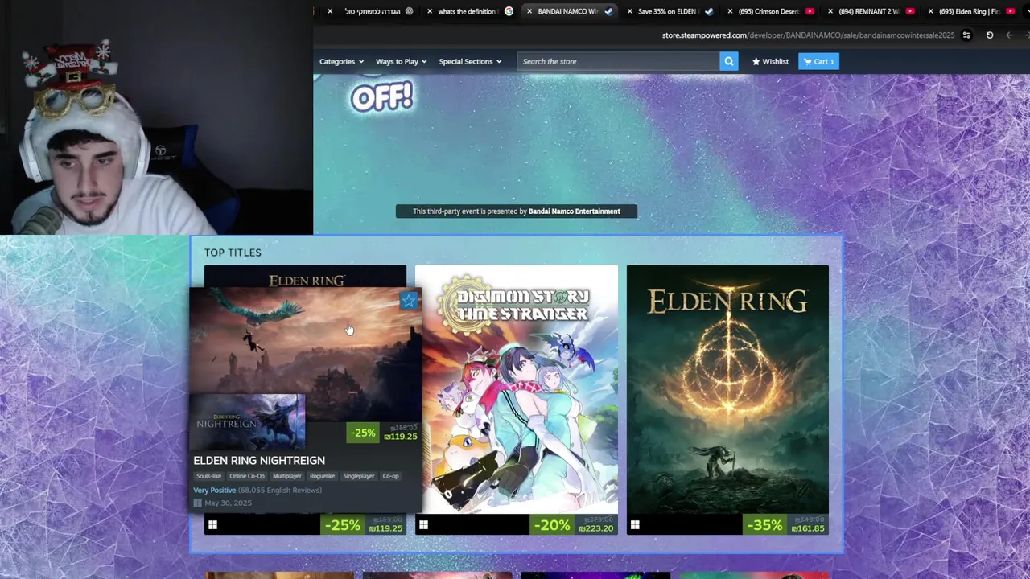Click the Co-op tag
The image size is (1030, 579).
coord(390,476)
